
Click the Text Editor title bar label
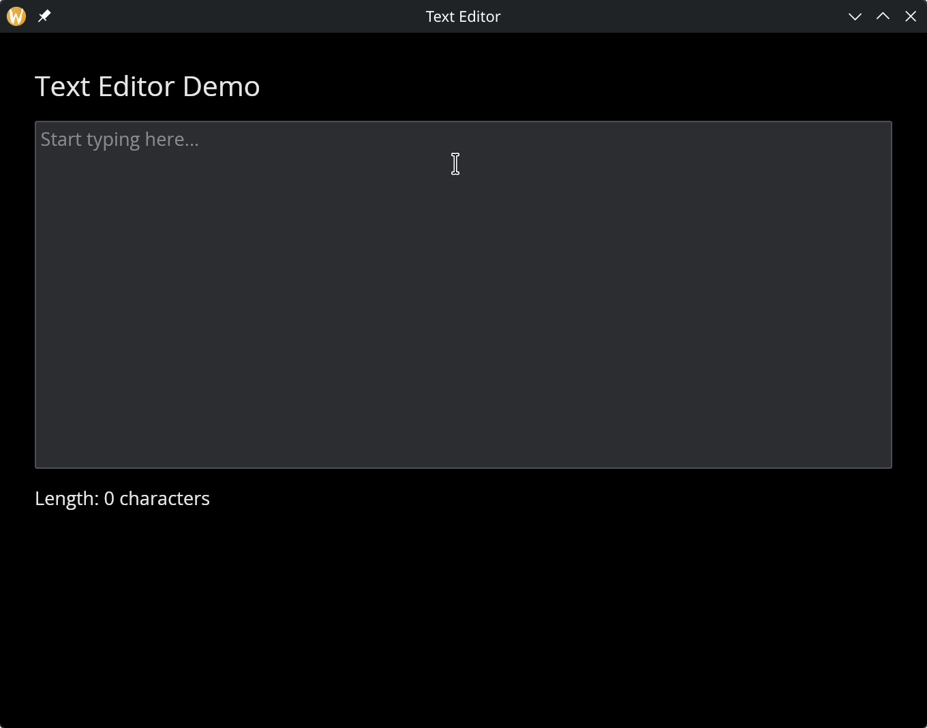point(463,16)
